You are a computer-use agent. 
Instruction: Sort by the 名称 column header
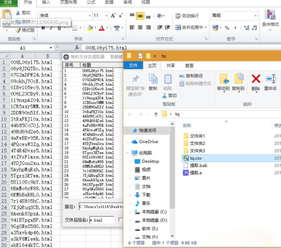(187, 126)
